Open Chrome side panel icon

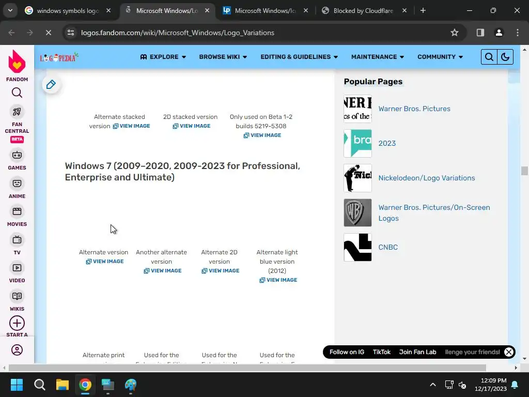point(480,33)
